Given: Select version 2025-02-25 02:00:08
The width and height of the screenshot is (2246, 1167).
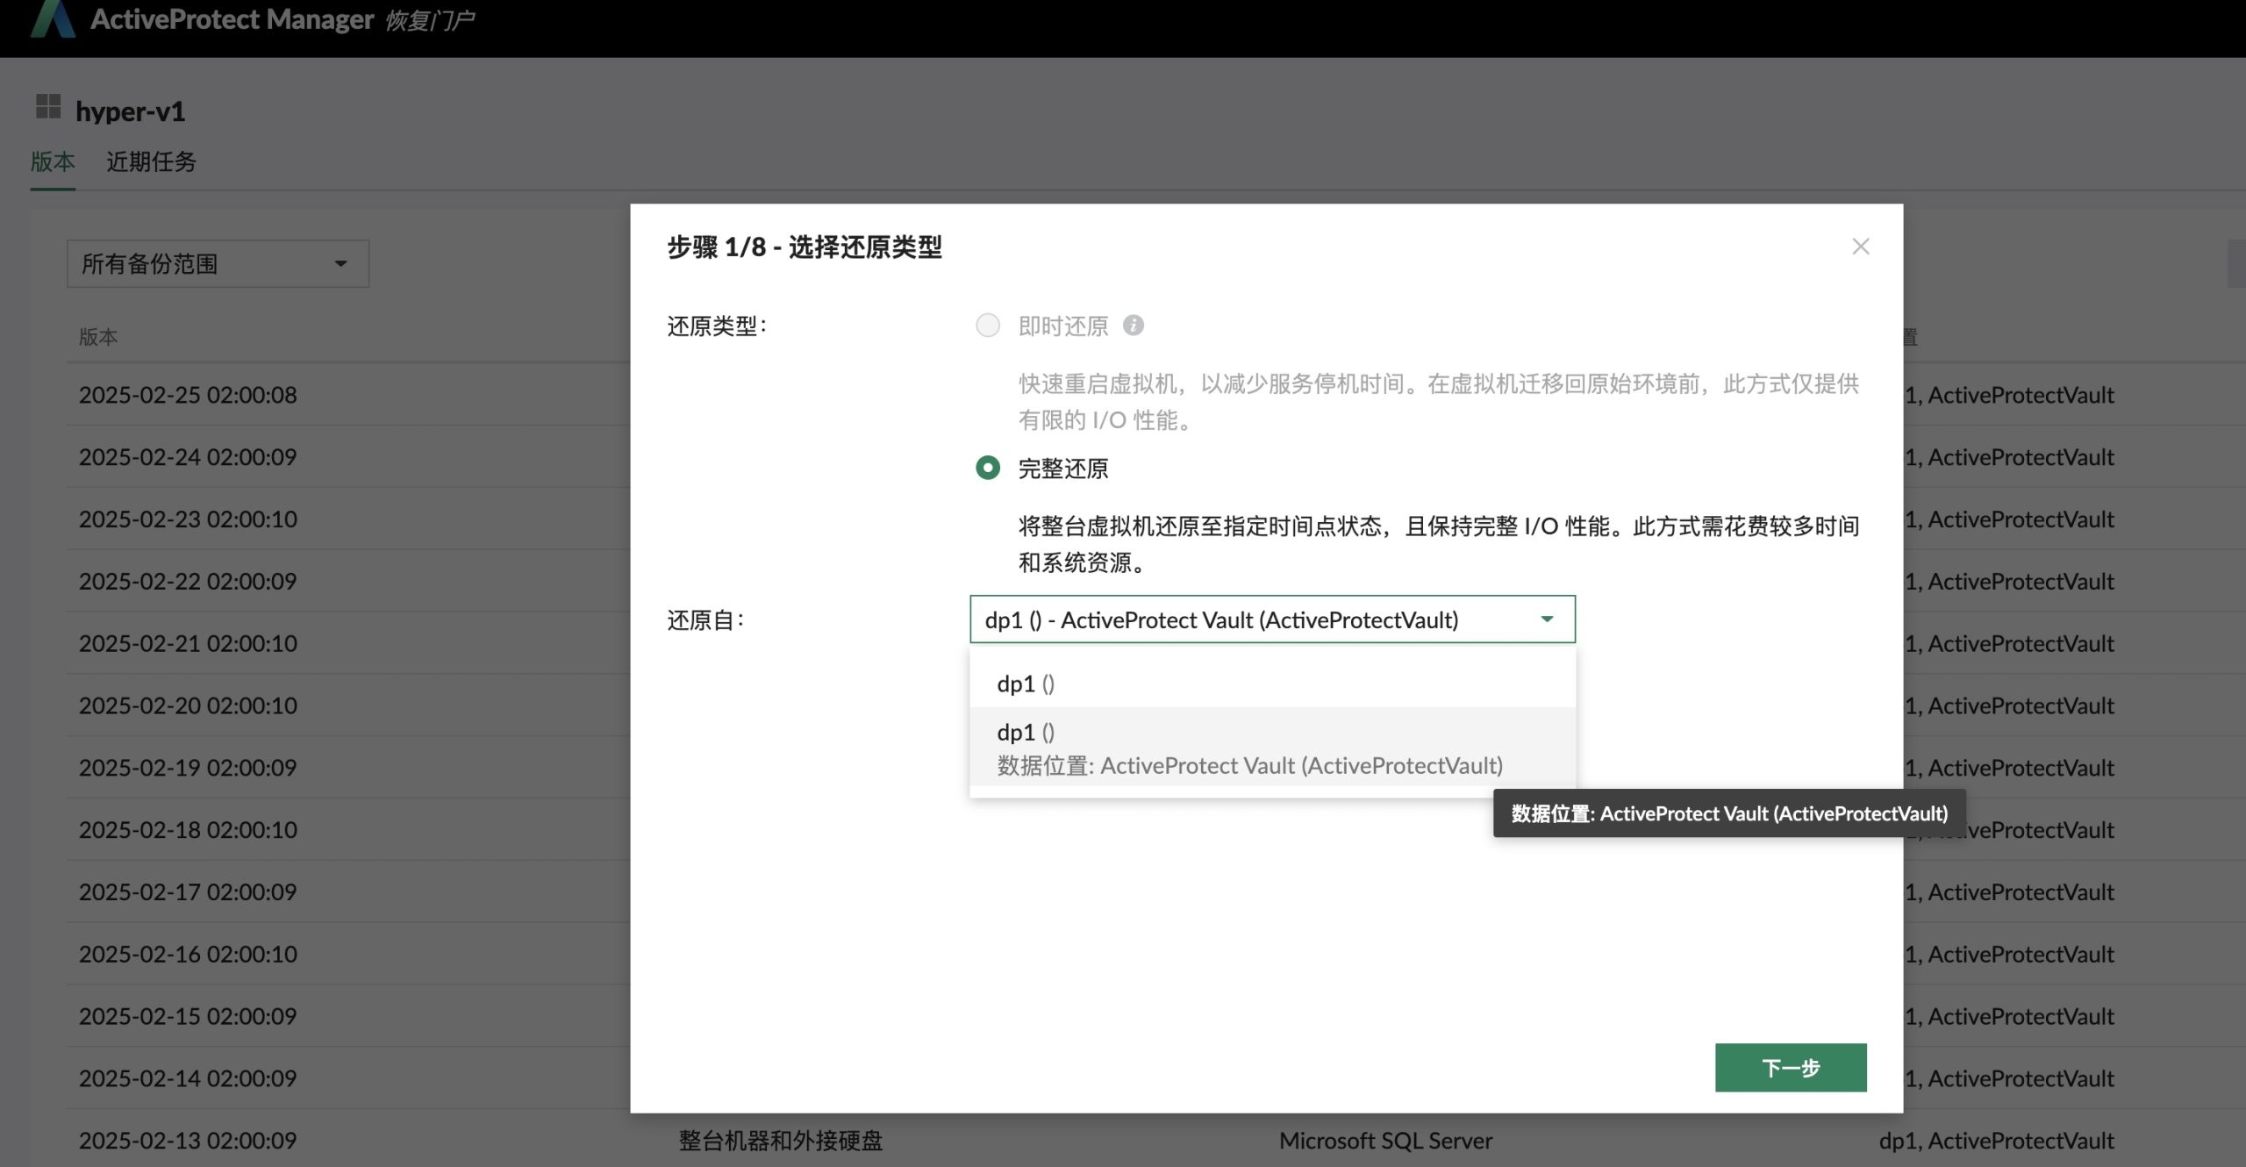Looking at the screenshot, I should tap(188, 395).
